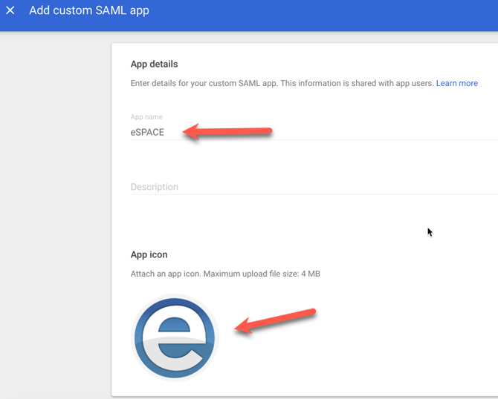498x399 pixels.
Task: Close the Add custom SAML app dialog
Action: (x=10, y=10)
